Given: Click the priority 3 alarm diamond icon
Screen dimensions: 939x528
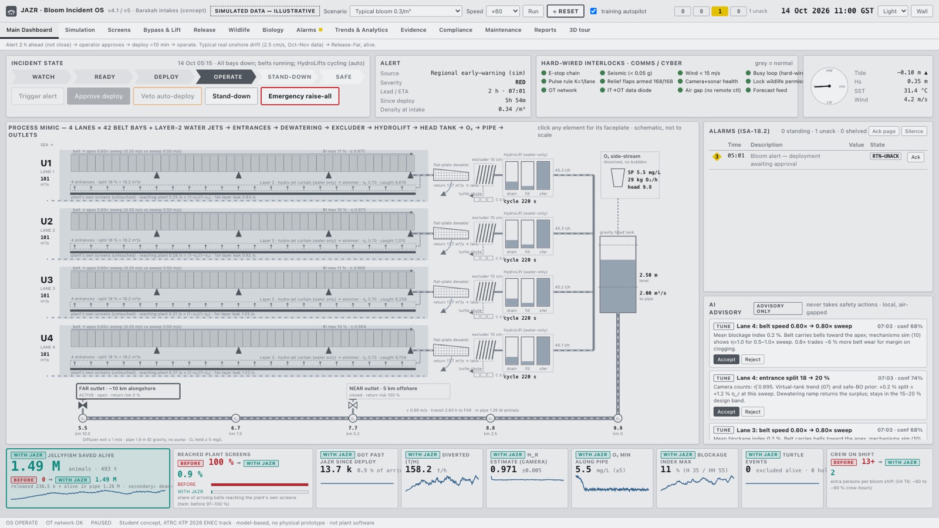Looking at the screenshot, I should 717,157.
